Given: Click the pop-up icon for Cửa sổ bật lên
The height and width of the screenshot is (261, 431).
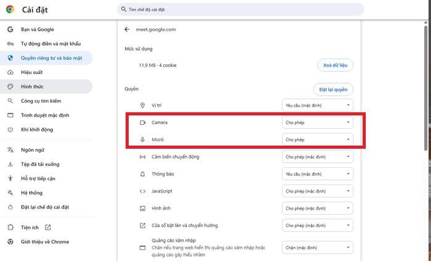Looking at the screenshot, I should pos(142,225).
